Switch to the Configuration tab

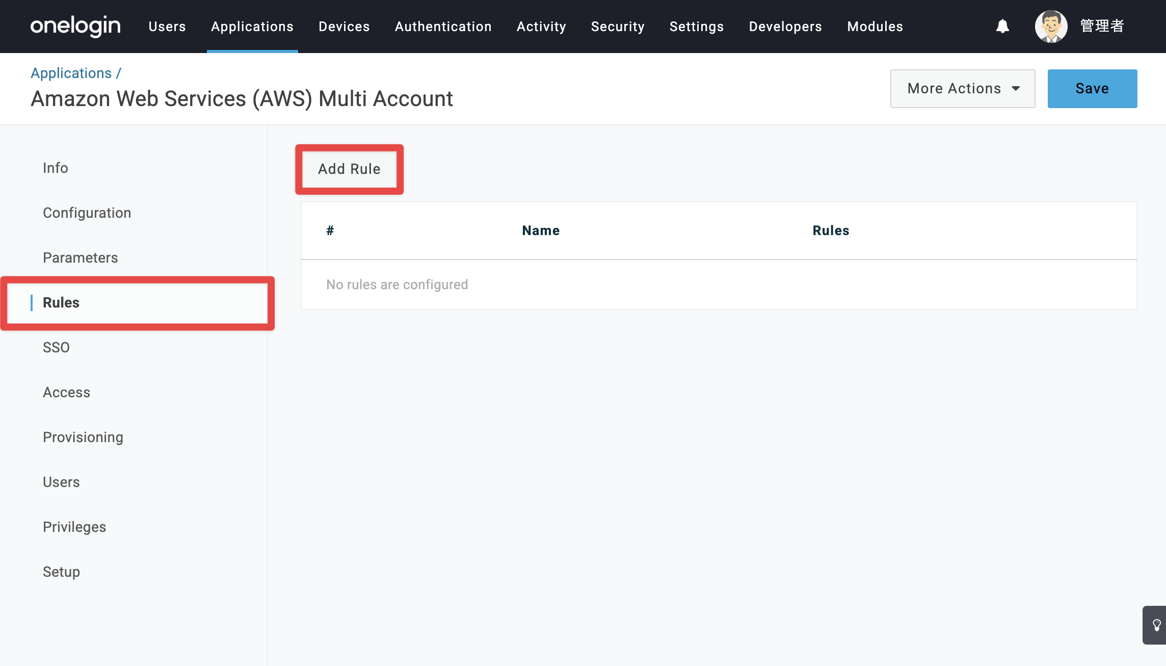[x=87, y=213]
